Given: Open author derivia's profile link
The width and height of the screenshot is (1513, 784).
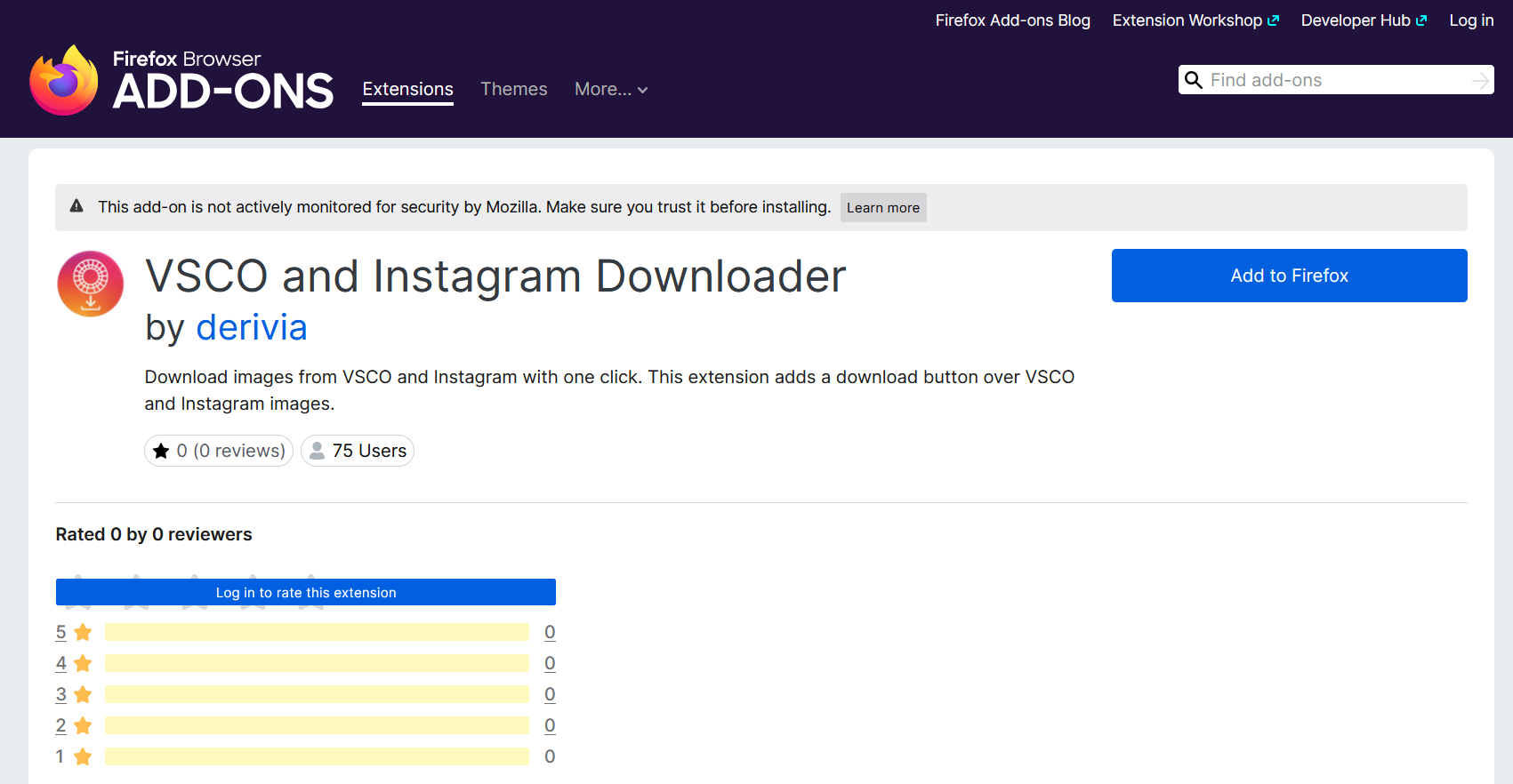Looking at the screenshot, I should point(252,327).
